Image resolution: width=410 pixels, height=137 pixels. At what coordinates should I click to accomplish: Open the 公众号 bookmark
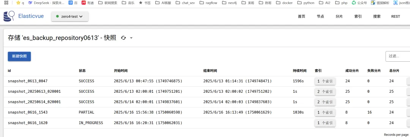tap(359, 3)
